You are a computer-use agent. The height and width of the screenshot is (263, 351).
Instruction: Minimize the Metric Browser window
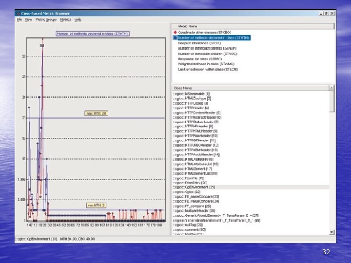click(x=321, y=14)
